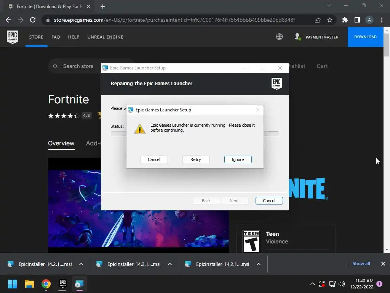Screen dimensions: 390x293
Task: Open File Explorer from the taskbar
Action: coord(29,284)
